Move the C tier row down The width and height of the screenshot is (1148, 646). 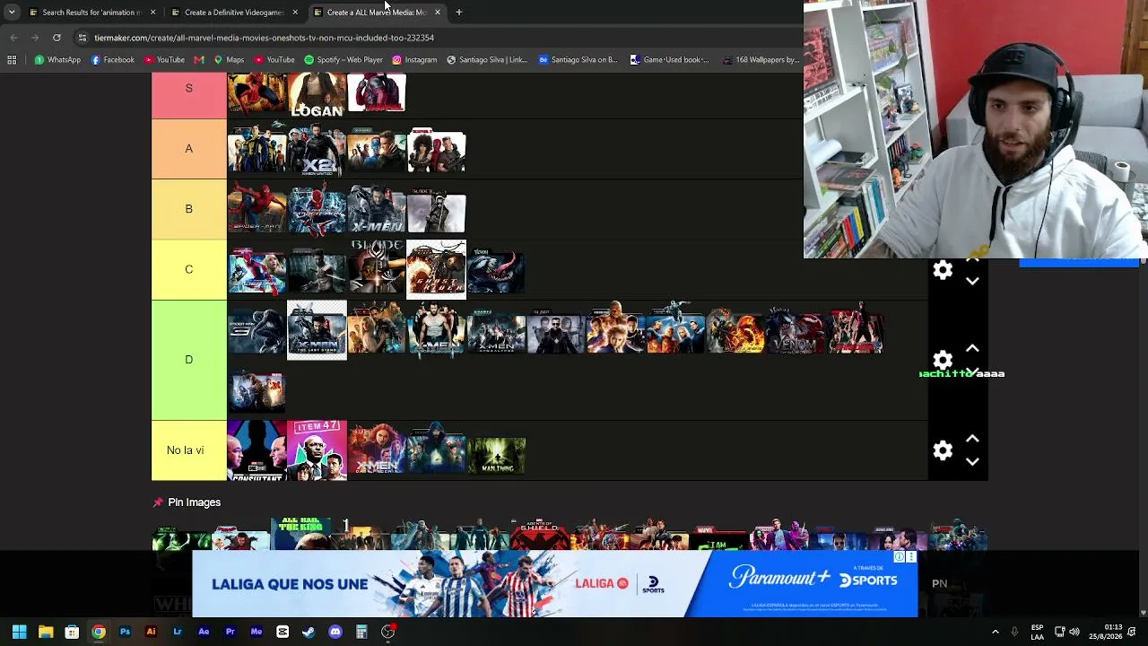click(972, 281)
